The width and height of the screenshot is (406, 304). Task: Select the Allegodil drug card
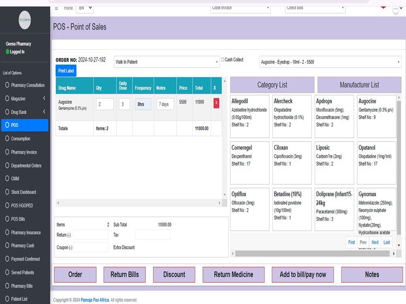click(x=250, y=116)
